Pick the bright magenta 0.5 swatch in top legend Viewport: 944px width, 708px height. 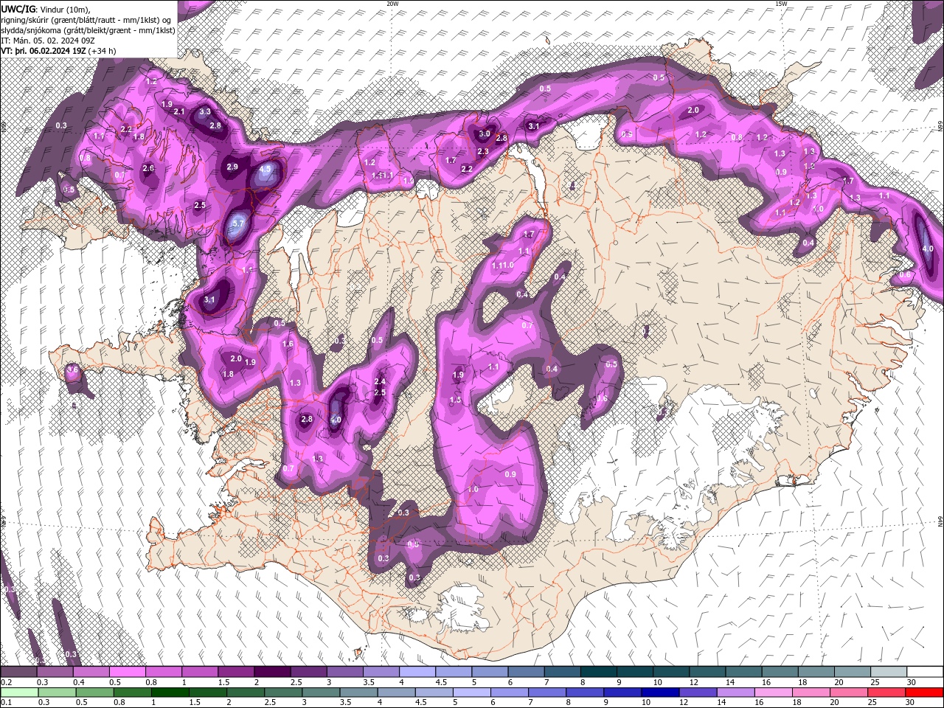pyautogui.click(x=127, y=672)
